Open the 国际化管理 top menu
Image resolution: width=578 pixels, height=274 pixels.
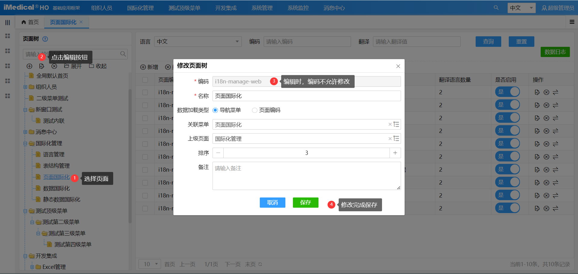[140, 8]
